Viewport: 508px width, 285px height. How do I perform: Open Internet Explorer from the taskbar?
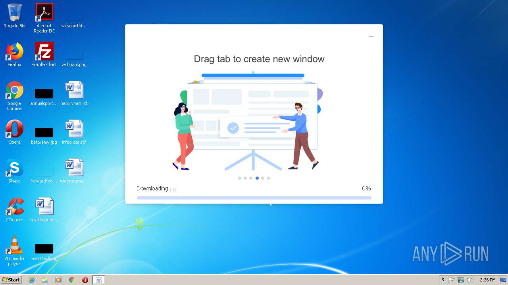click(x=31, y=280)
